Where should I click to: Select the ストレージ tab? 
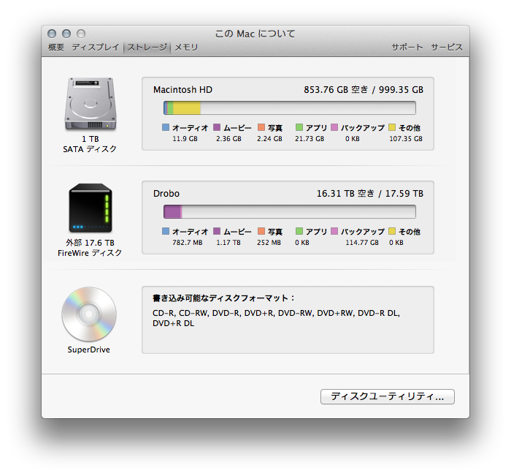147,48
